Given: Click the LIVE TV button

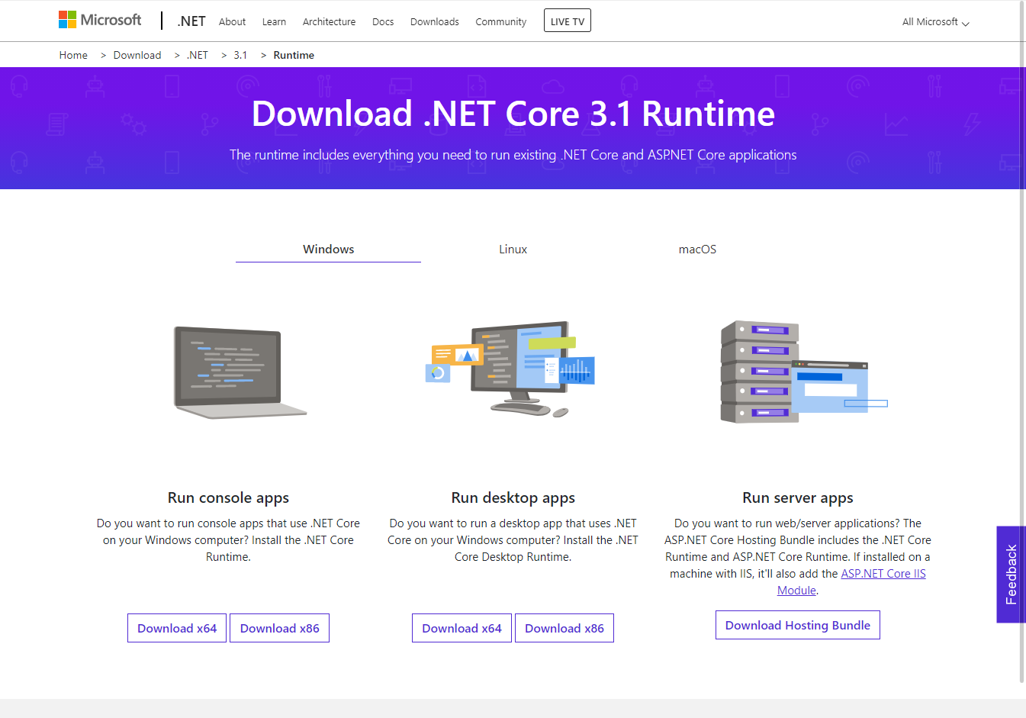Looking at the screenshot, I should 568,21.
